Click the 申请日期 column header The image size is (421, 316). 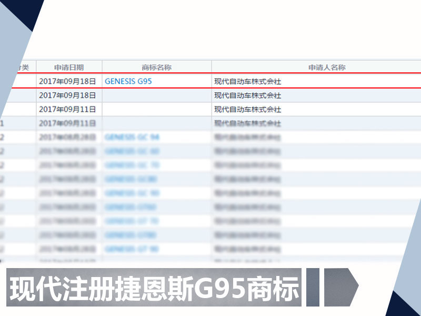69,67
